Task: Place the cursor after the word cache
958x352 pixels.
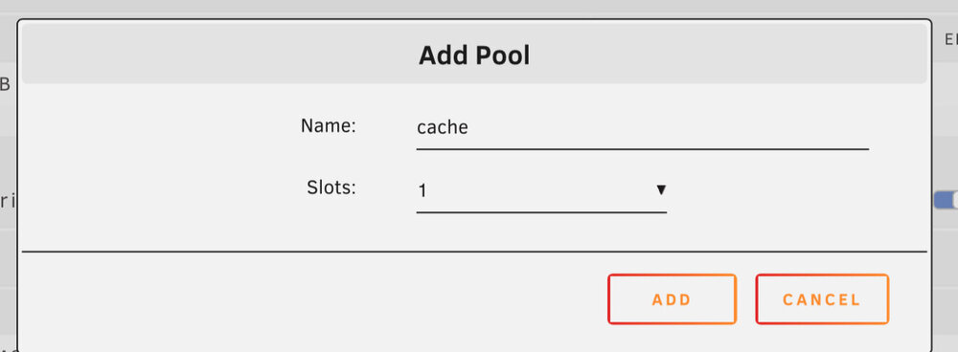Action: (x=470, y=127)
